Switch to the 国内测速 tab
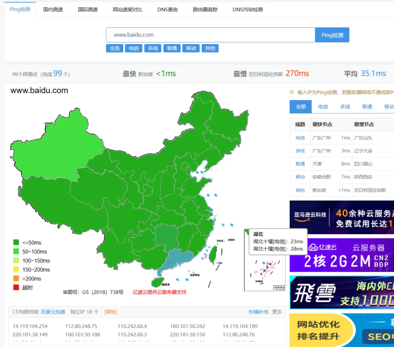Screen dimensions: 394x347 pyautogui.click(x=53, y=9)
